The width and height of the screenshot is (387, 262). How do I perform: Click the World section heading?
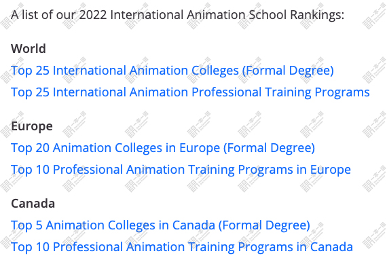coord(29,49)
